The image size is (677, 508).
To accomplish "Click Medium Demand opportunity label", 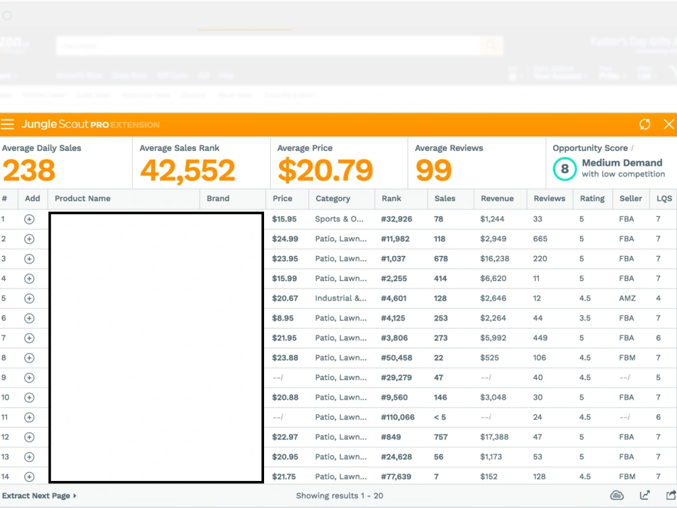I will (621, 163).
